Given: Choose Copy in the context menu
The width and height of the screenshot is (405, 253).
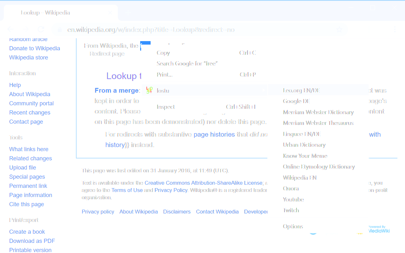Looking at the screenshot, I should [x=204, y=53].
